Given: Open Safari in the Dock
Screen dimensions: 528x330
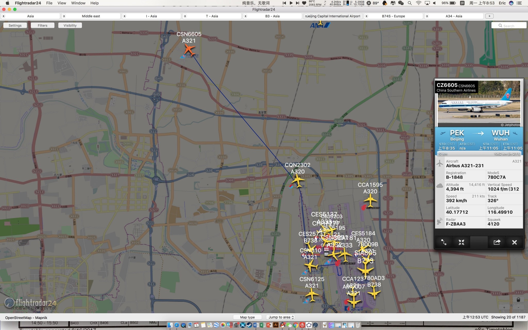Looking at the screenshot, I should 177,325.
